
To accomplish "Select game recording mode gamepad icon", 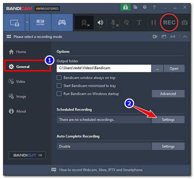I will pyautogui.click(x=62, y=23).
